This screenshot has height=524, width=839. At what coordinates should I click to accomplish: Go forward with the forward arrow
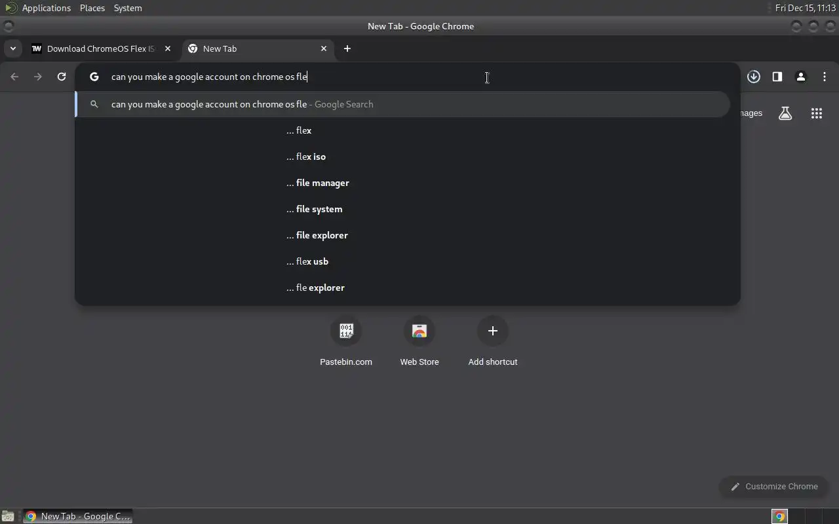tap(38, 77)
